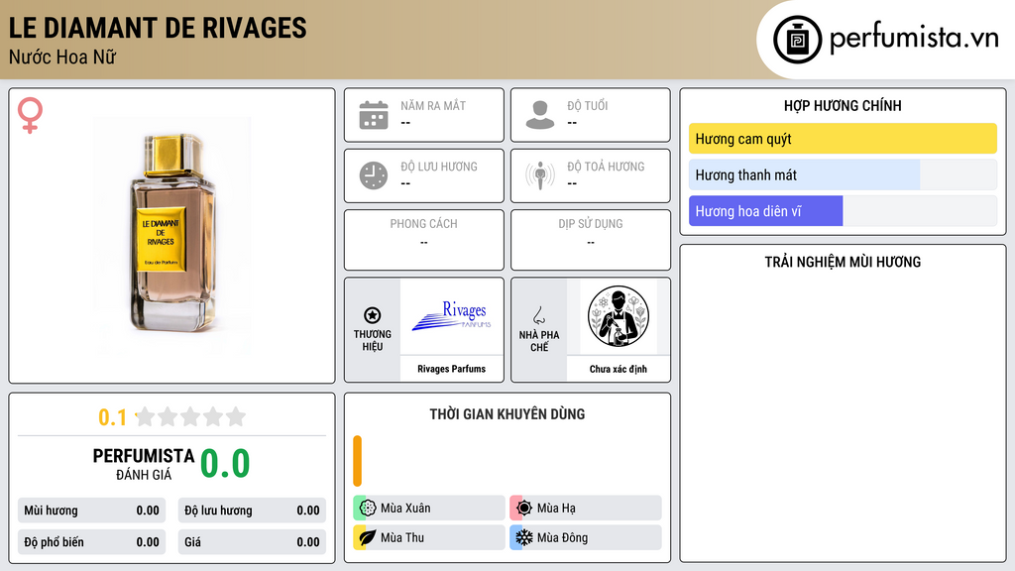Click the Nước Hoa Nữ subtitle
The height and width of the screenshot is (571, 1015).
click(x=62, y=57)
